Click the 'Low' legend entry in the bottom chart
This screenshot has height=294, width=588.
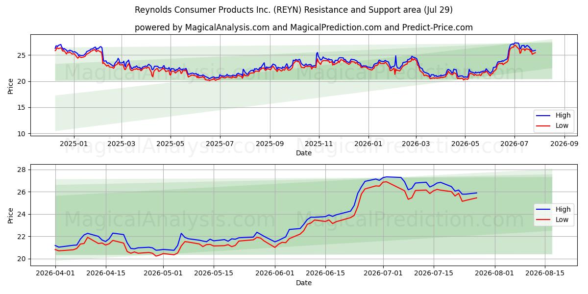click(x=554, y=220)
